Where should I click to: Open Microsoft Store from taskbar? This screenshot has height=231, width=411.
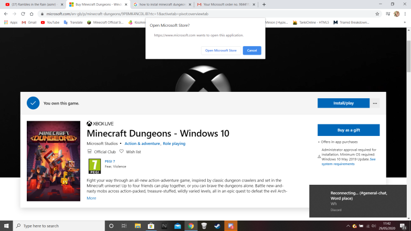coord(151,226)
